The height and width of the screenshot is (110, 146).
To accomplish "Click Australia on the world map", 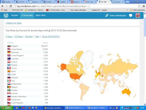I will point(126,92).
